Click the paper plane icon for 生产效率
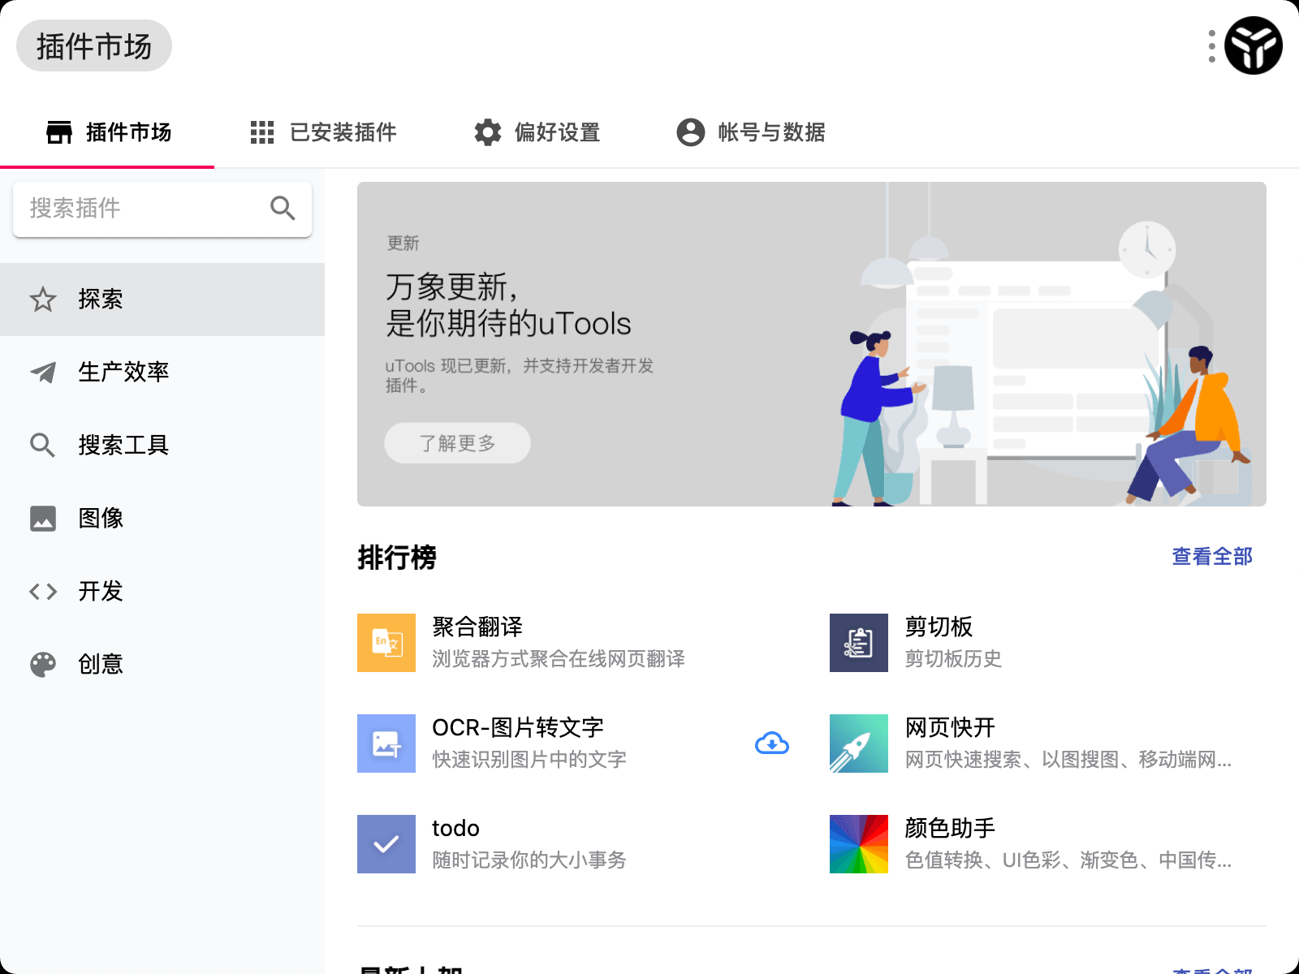 [x=43, y=373]
